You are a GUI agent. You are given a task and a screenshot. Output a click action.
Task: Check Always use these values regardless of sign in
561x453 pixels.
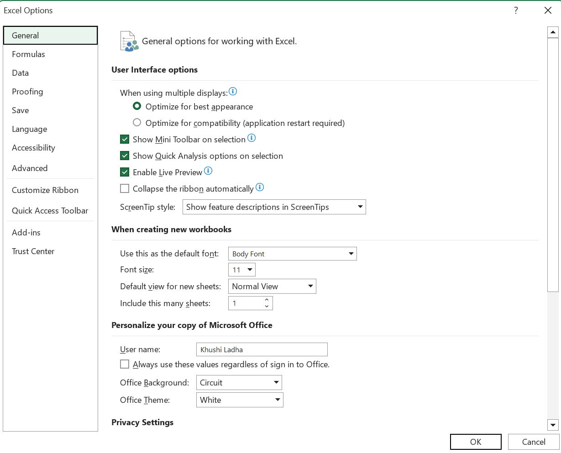[125, 364]
